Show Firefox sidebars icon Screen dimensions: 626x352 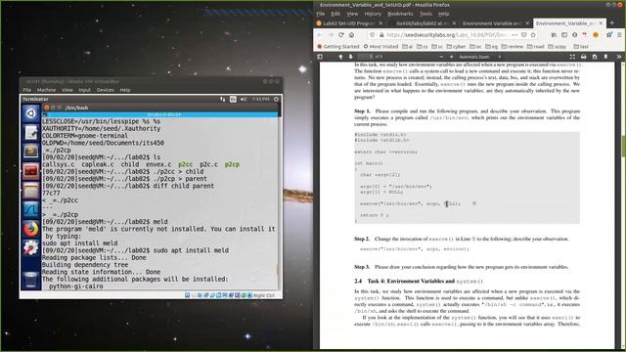(564, 35)
